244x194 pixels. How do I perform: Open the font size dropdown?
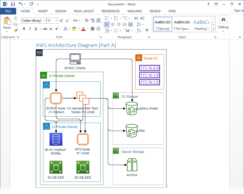pyautogui.click(x=56, y=20)
